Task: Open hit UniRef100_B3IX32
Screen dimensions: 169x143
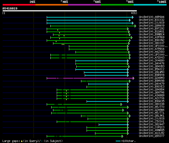Action: coord(152,20)
